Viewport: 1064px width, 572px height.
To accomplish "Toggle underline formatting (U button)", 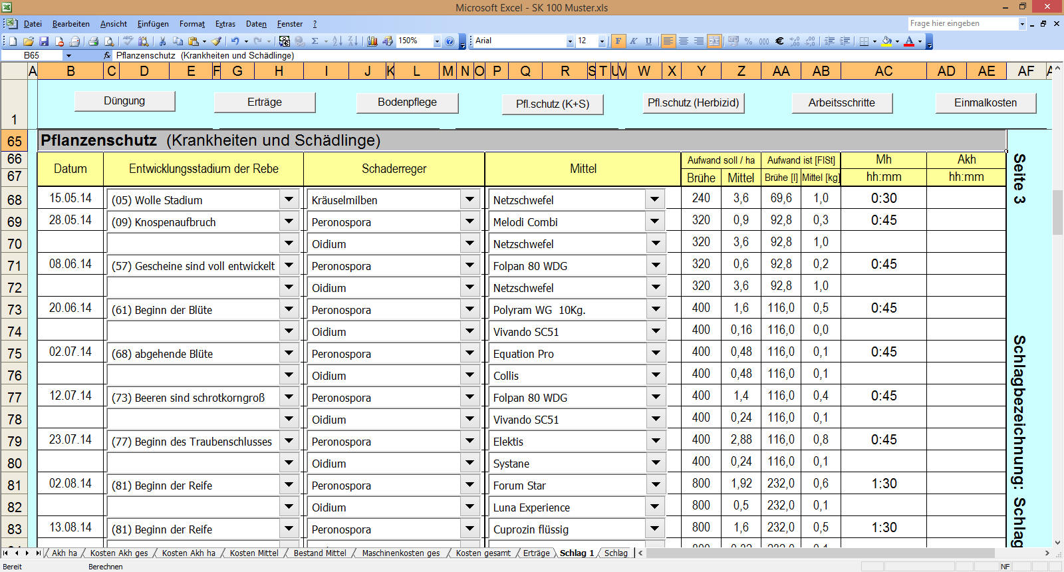I will [x=649, y=41].
